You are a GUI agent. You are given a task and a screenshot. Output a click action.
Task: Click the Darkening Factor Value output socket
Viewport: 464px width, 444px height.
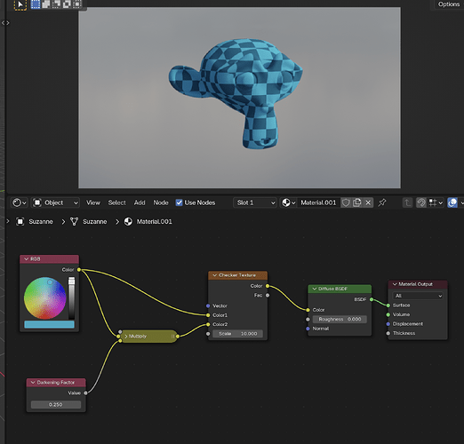(85, 393)
